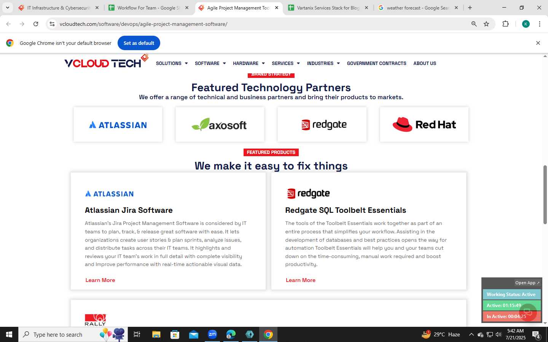
Task: Click the Atlassian partner logo card
Action: tap(118, 125)
